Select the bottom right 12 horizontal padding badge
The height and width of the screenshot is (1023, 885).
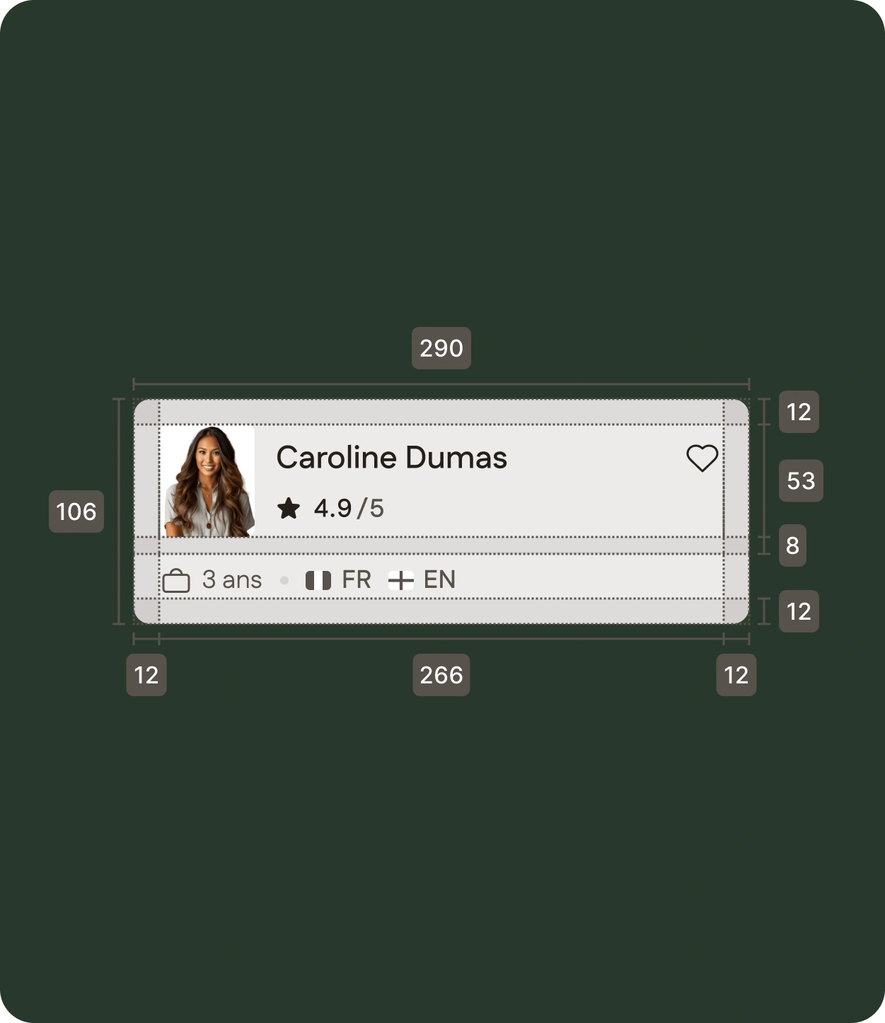[x=736, y=675]
